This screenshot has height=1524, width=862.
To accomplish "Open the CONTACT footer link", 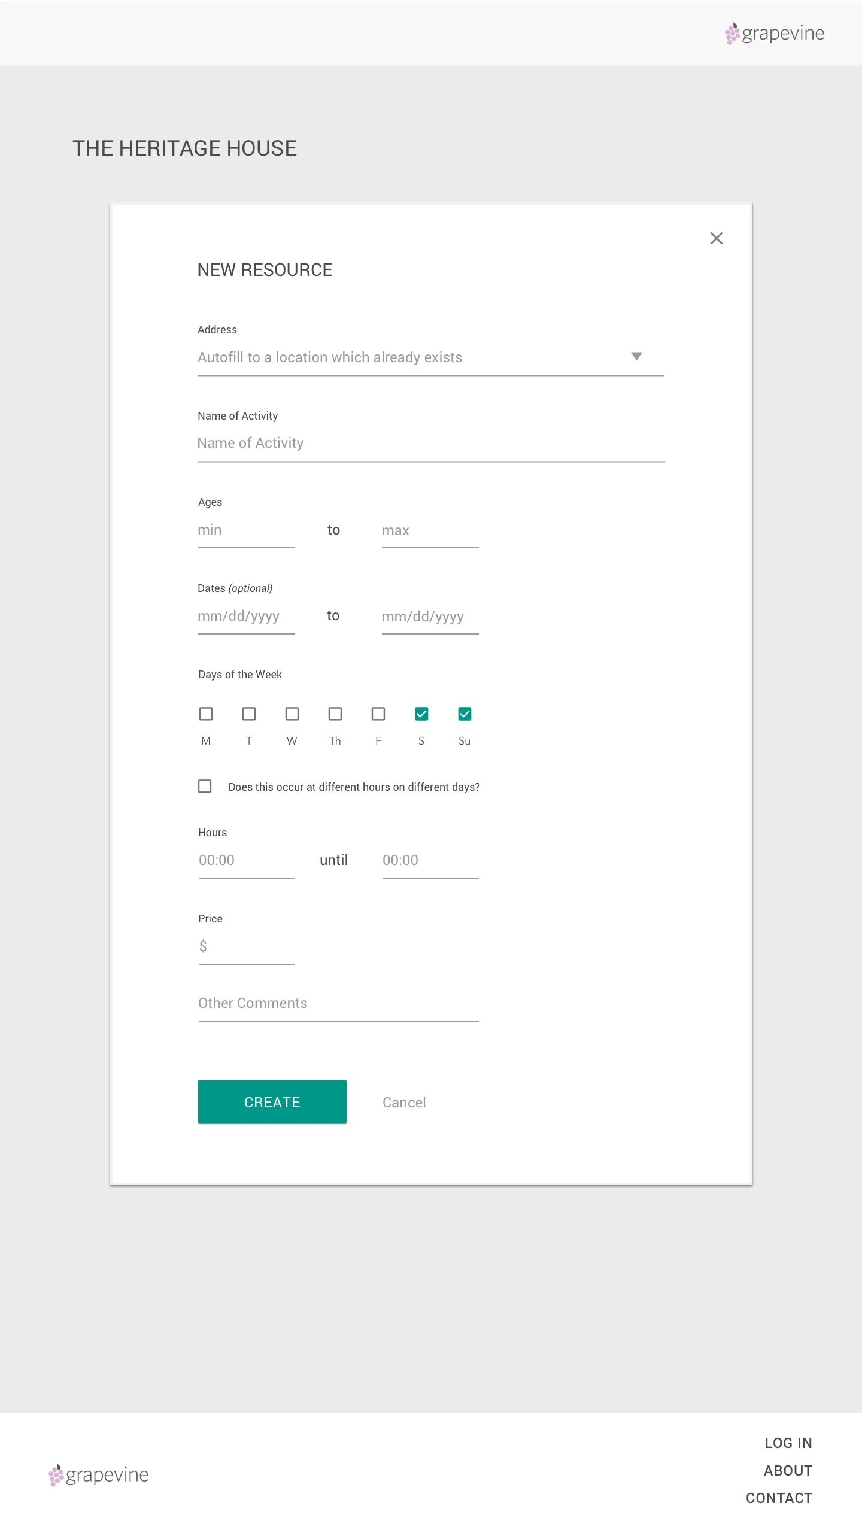I will pos(779,1498).
